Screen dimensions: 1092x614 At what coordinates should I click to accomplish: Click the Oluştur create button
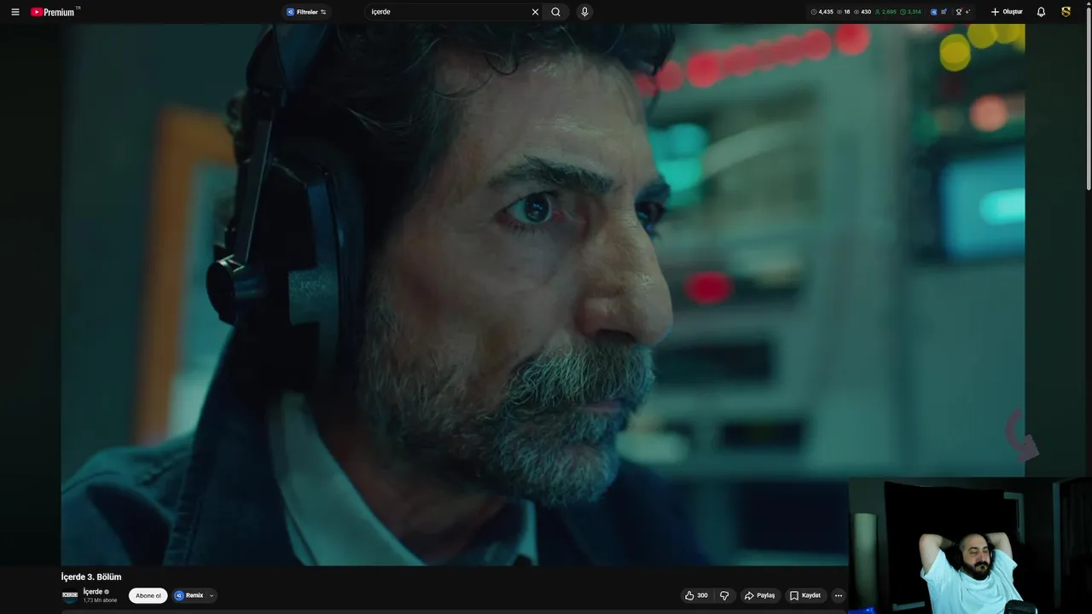1007,12
